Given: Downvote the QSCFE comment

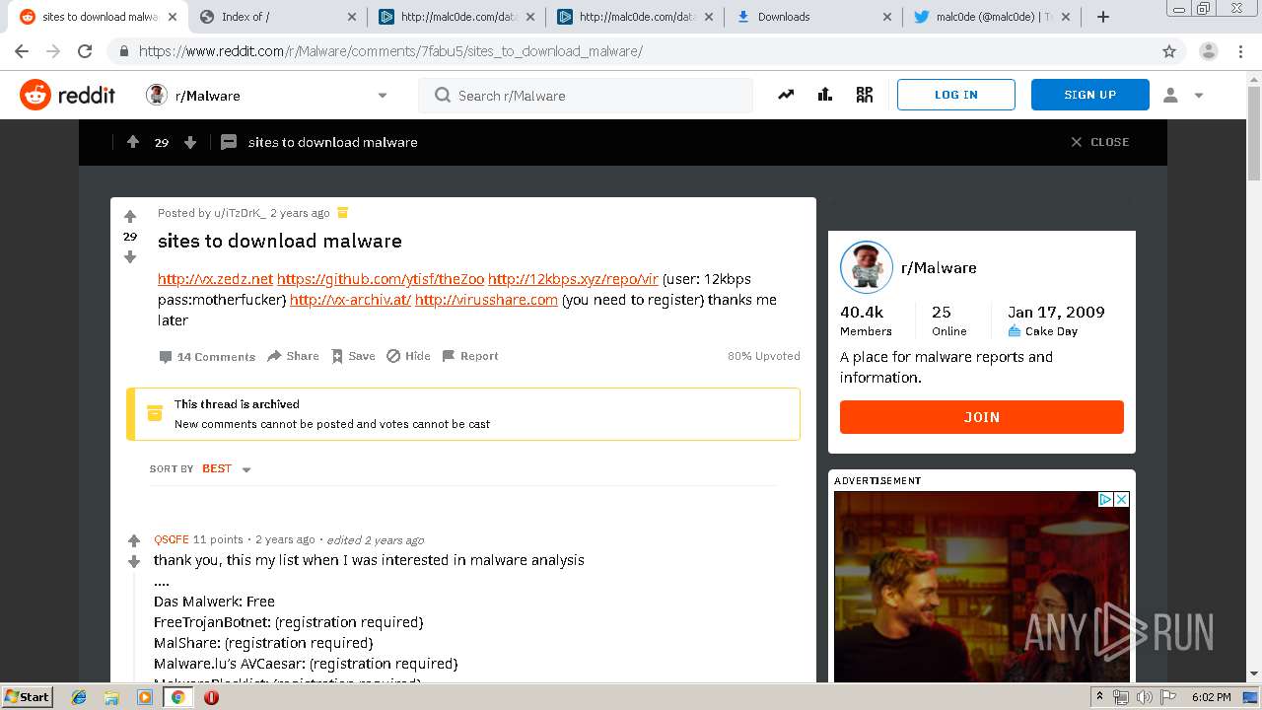Looking at the screenshot, I should pyautogui.click(x=134, y=561).
